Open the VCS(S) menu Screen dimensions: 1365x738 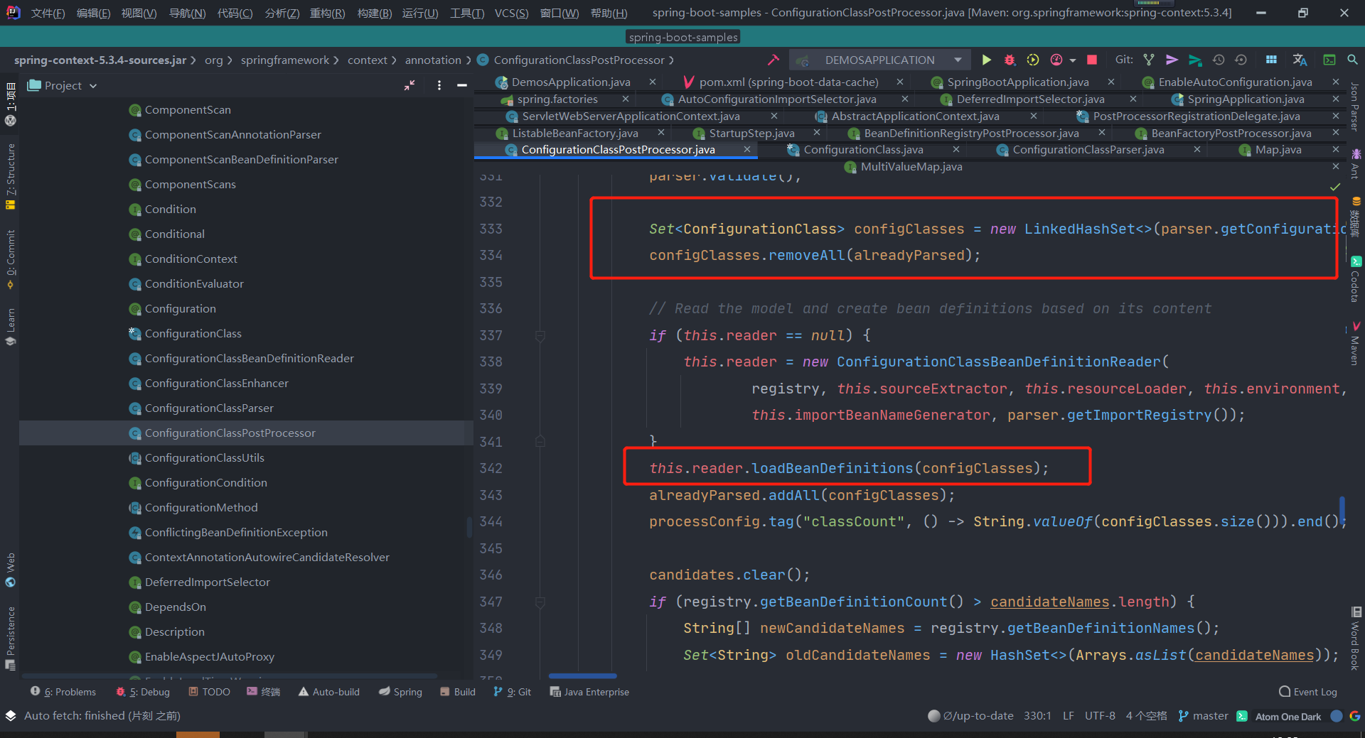coord(511,13)
